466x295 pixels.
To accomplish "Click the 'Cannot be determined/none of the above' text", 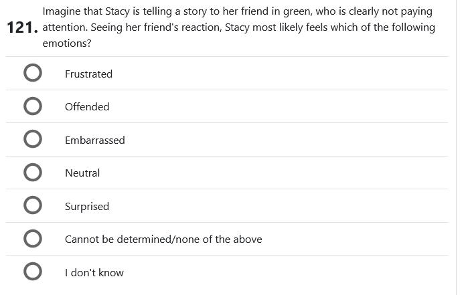I will [x=163, y=239].
